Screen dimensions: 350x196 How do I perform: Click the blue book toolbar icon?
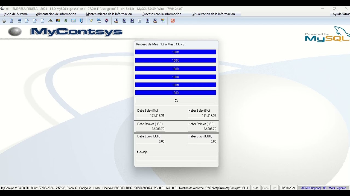(81, 21)
